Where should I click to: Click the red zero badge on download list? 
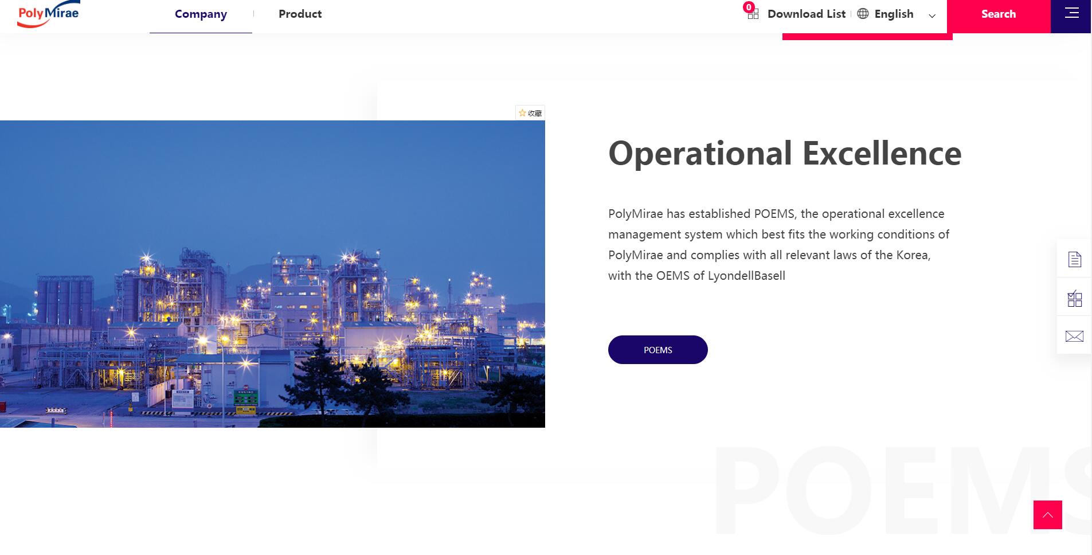(749, 7)
